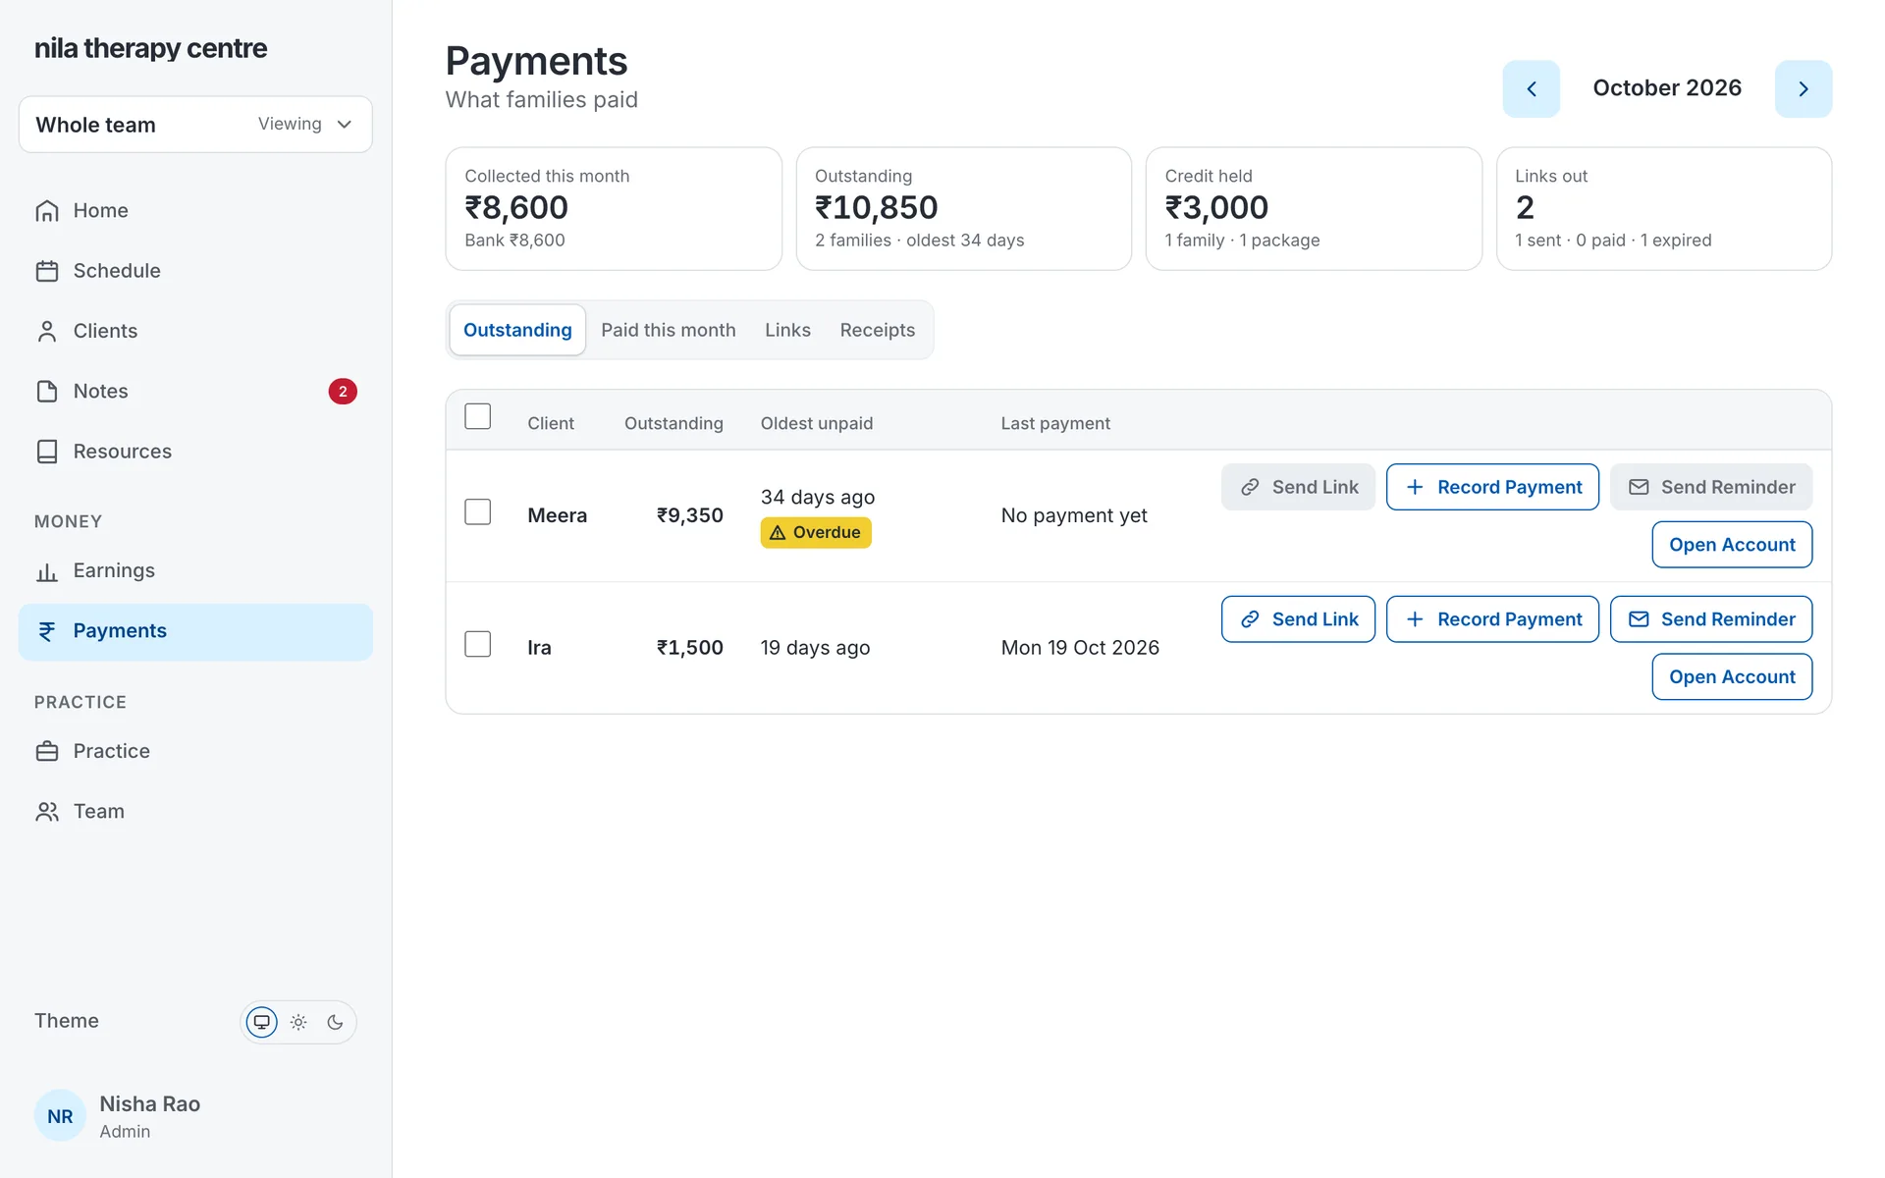
Task: Click the Home house icon in sidebar
Action: click(x=47, y=211)
